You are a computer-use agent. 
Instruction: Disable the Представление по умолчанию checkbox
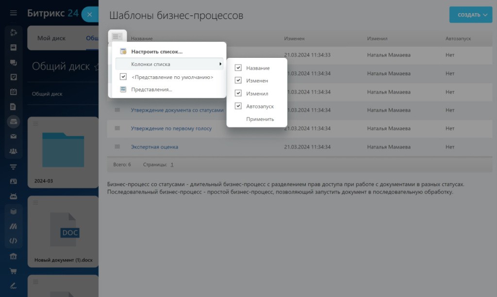(x=123, y=76)
